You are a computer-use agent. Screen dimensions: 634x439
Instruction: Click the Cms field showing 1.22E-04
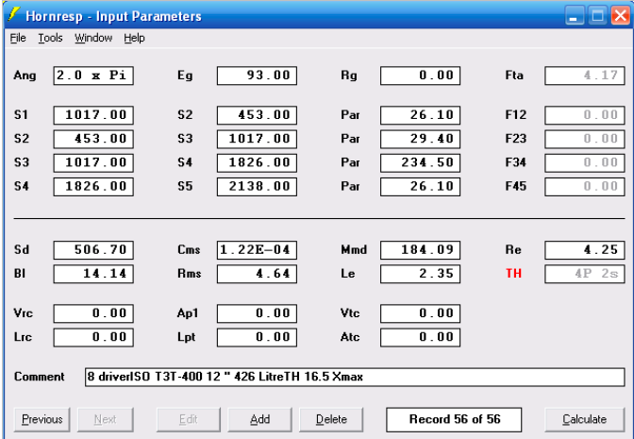[257, 250]
